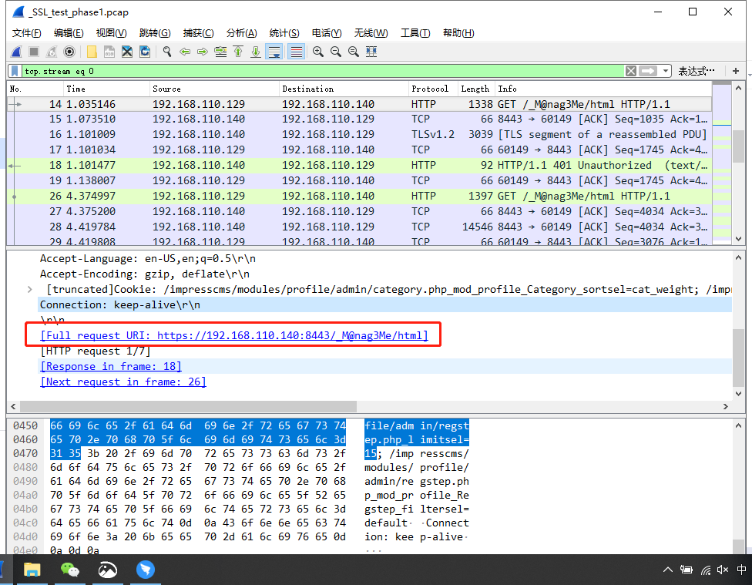Reload the capture file icon

145,52
